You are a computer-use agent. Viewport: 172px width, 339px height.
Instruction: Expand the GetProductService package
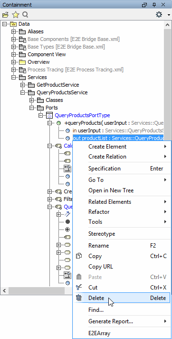click(x=22, y=85)
